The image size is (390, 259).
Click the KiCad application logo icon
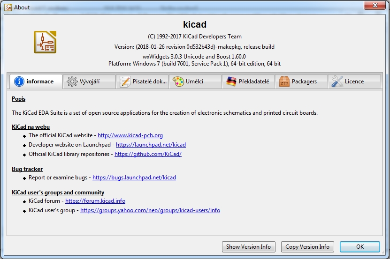pos(45,42)
